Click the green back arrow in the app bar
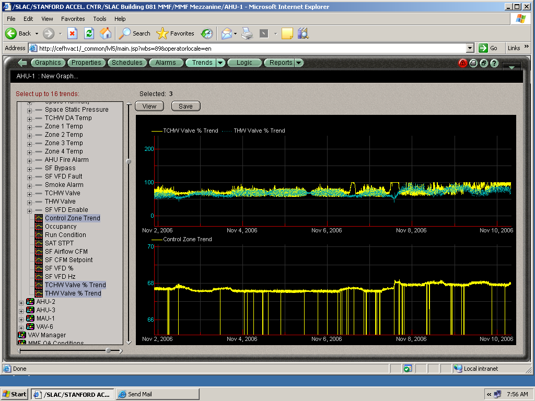This screenshot has height=401, width=535. click(22, 63)
